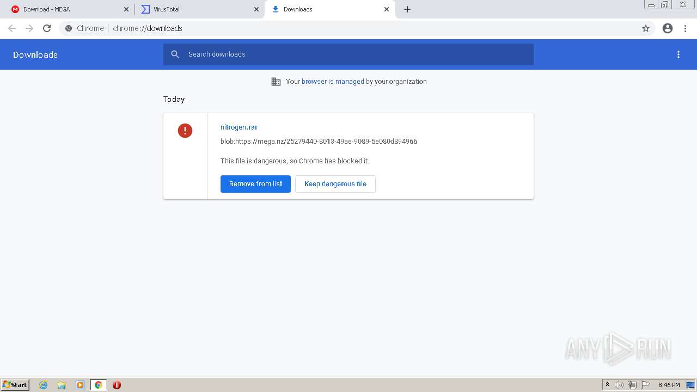Viewport: 697px width, 392px height.
Task: Open Chrome's three-dot main menu
Action: (x=686, y=28)
